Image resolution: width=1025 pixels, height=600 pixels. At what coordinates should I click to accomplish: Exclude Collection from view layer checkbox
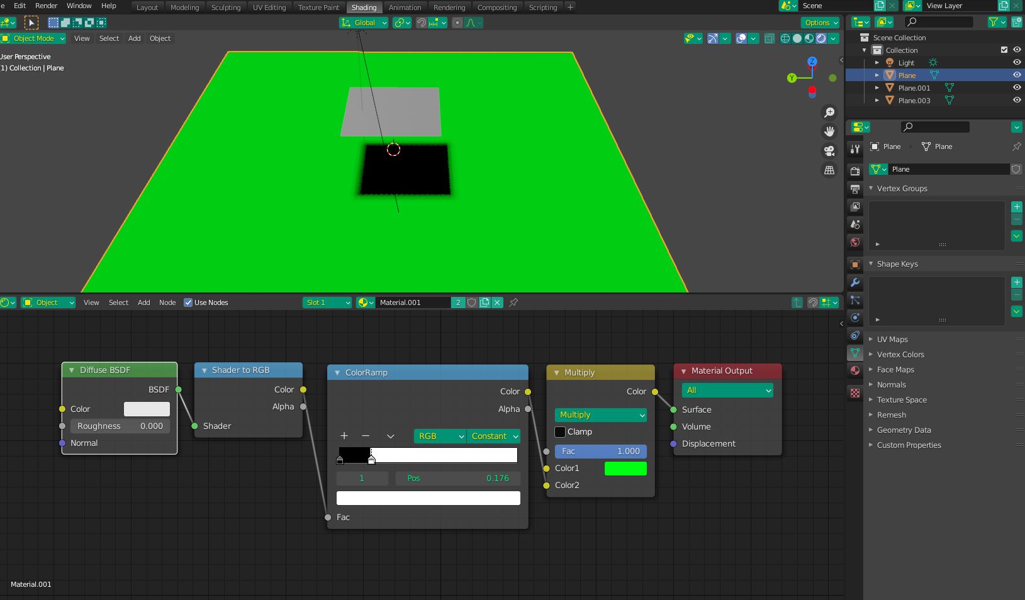tap(1004, 50)
